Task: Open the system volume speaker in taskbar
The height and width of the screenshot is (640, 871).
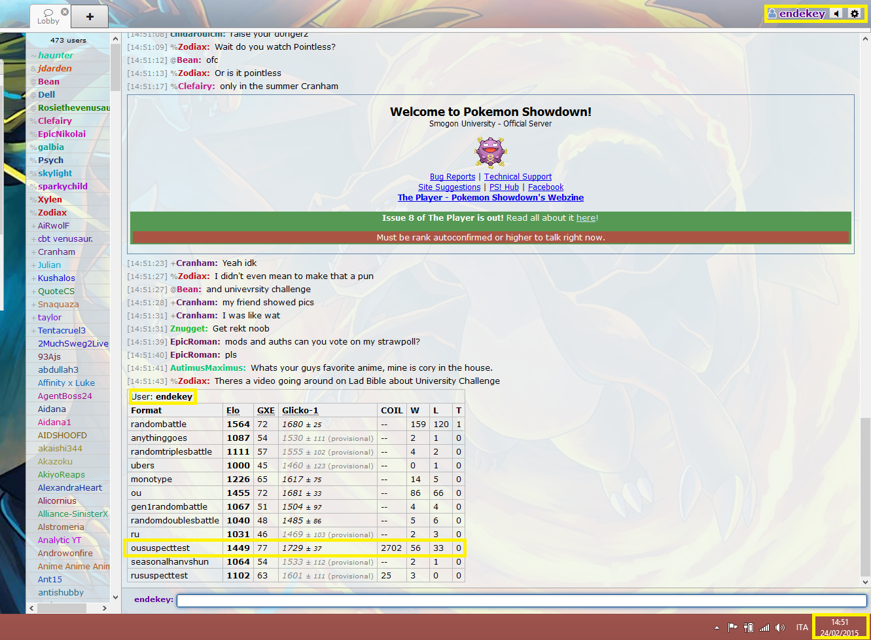Action: tap(779, 627)
